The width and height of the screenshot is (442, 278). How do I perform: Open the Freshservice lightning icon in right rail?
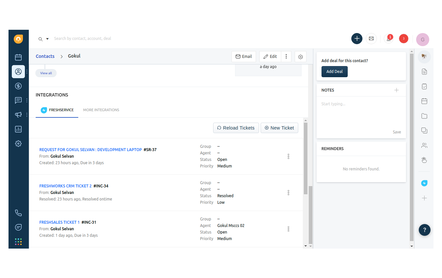pyautogui.click(x=424, y=183)
